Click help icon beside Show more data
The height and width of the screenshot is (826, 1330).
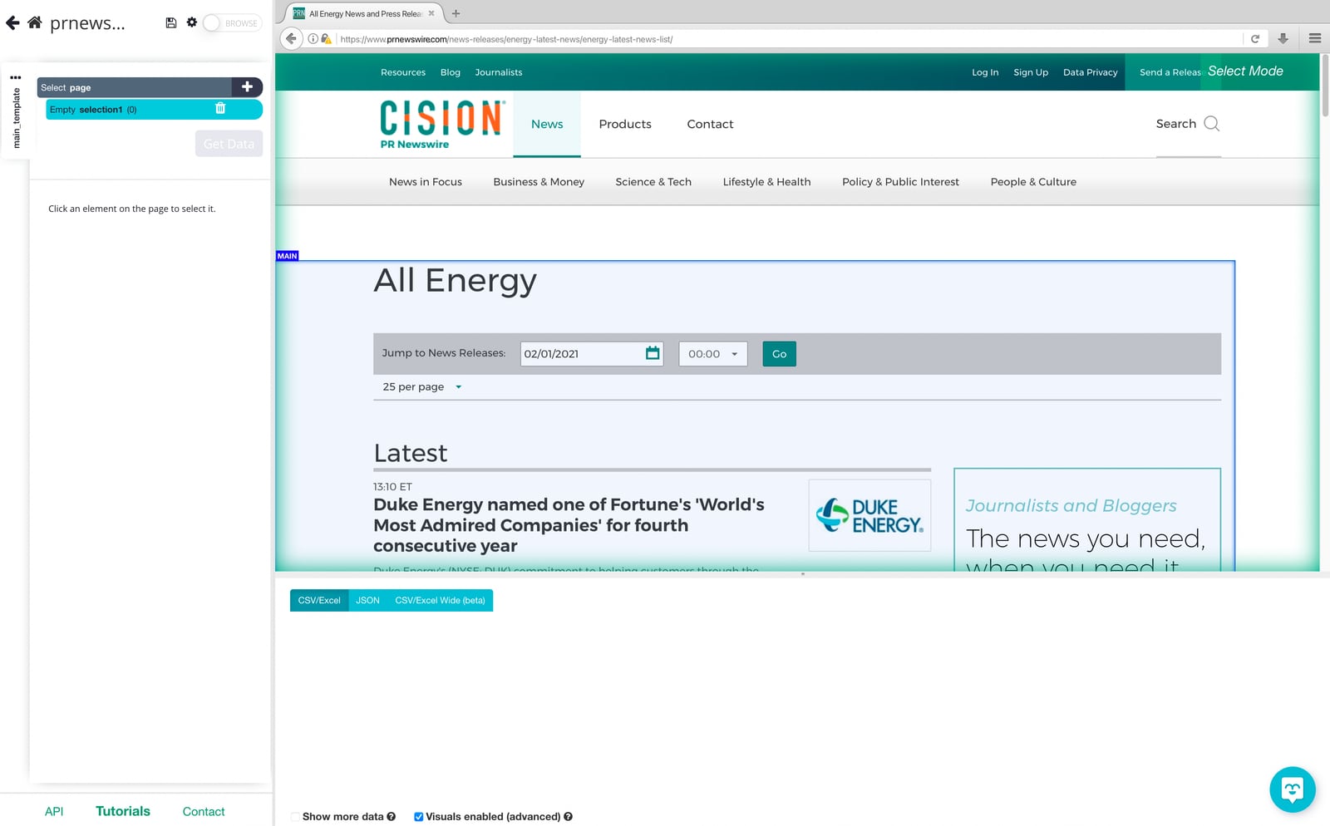(x=392, y=817)
